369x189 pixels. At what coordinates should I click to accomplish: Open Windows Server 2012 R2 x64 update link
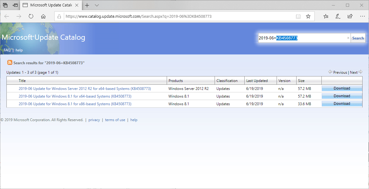coord(85,89)
